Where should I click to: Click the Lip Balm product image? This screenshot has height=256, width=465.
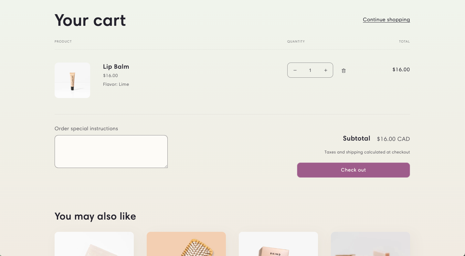pyautogui.click(x=72, y=80)
